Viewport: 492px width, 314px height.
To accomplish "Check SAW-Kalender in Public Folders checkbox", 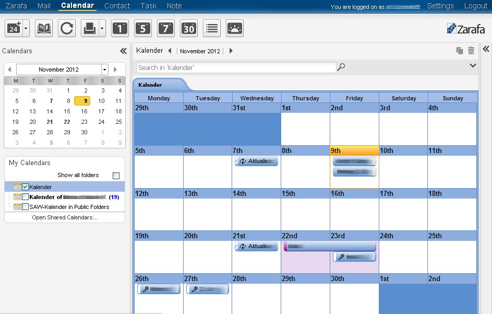I will pyautogui.click(x=26, y=207).
